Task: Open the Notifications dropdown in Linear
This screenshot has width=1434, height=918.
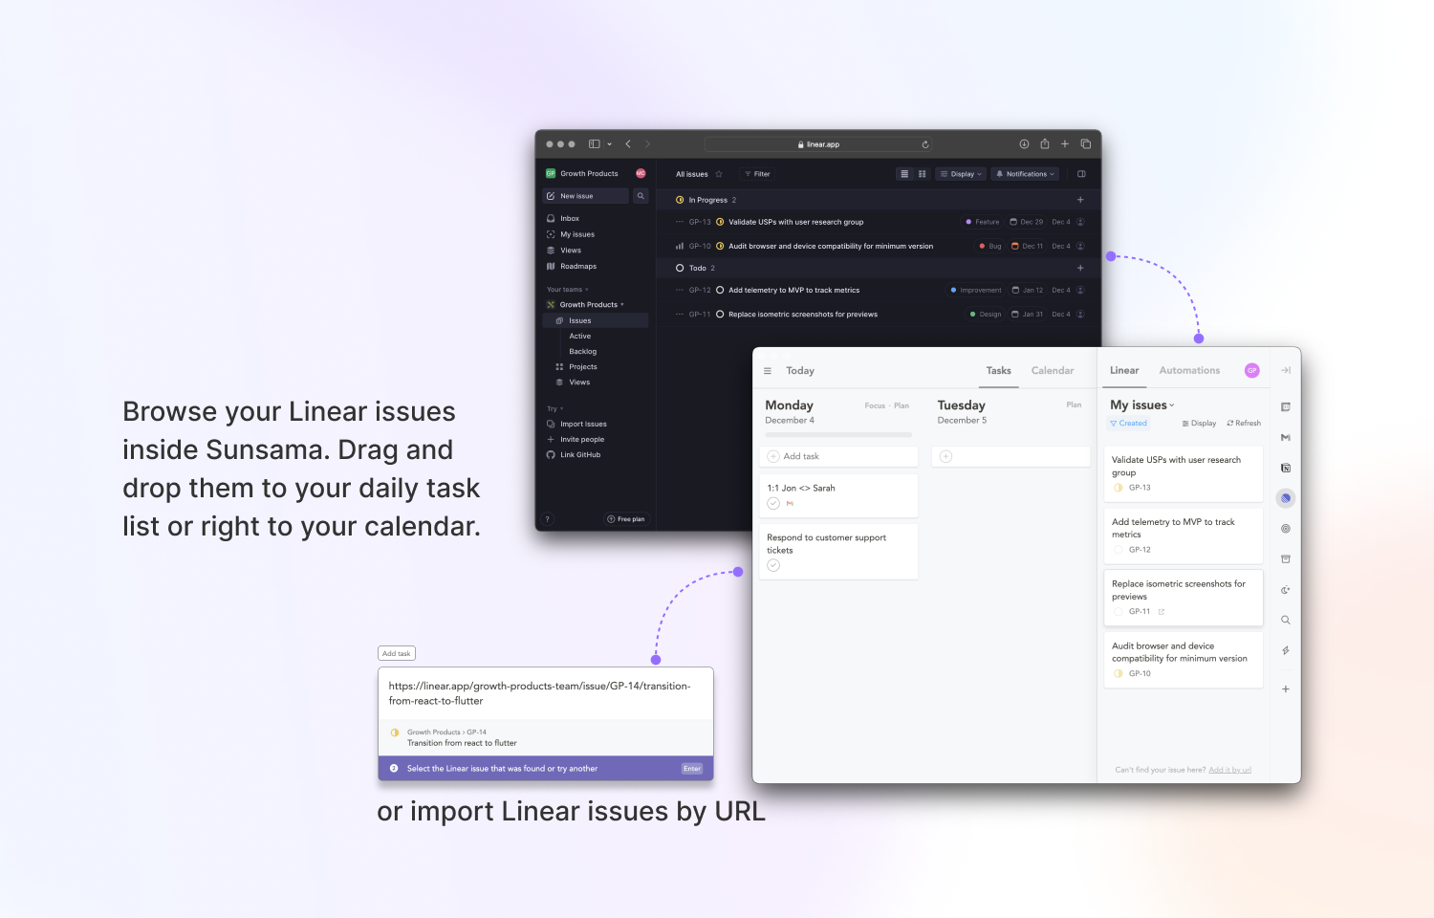Action: click(x=1026, y=174)
